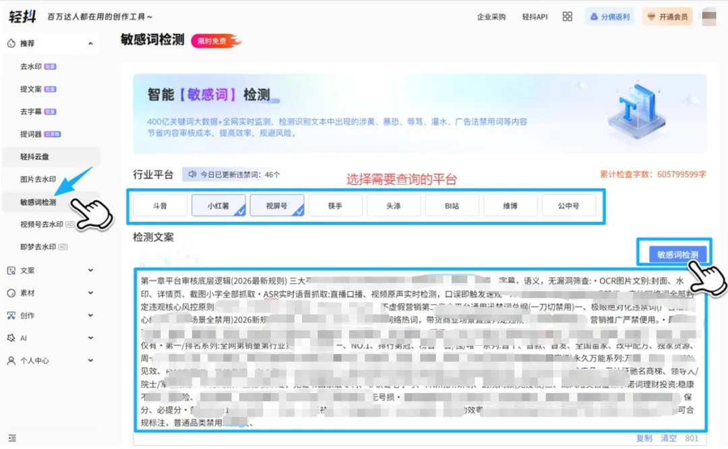Toggle the 公中号 platform option
Viewport: 728px width, 449px height.
point(569,206)
